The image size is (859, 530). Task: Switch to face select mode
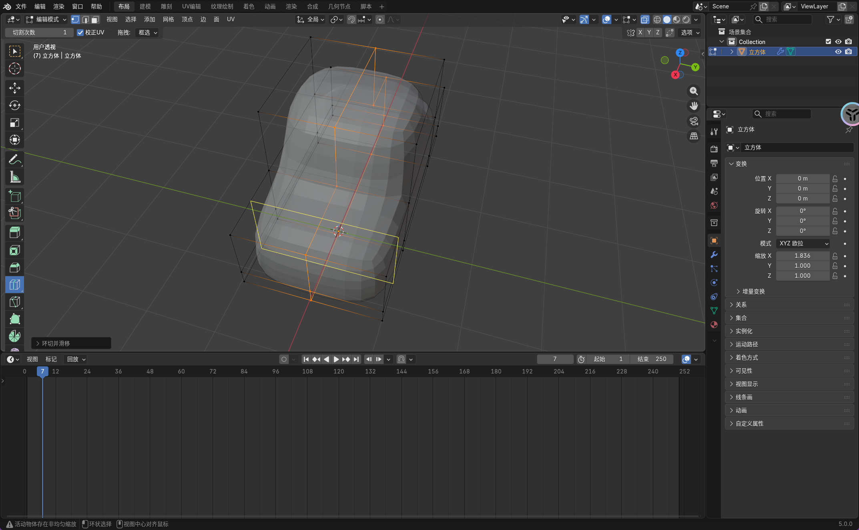point(95,20)
